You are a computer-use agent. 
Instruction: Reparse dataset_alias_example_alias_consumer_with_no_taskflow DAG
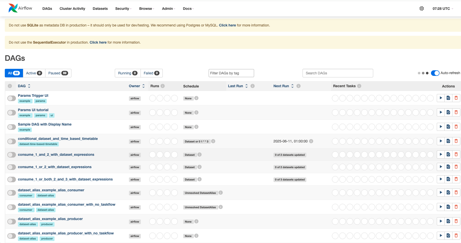[x=448, y=207]
